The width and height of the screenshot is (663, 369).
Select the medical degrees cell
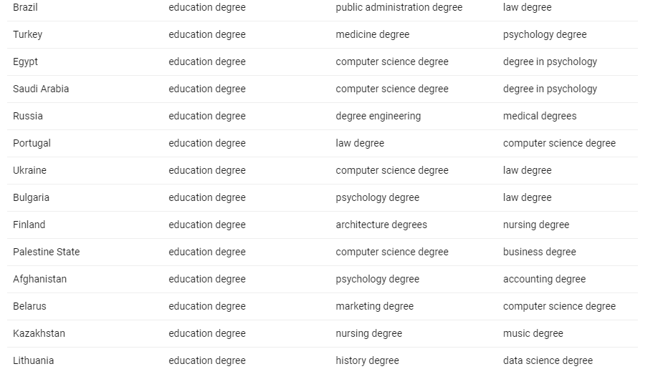click(x=539, y=116)
